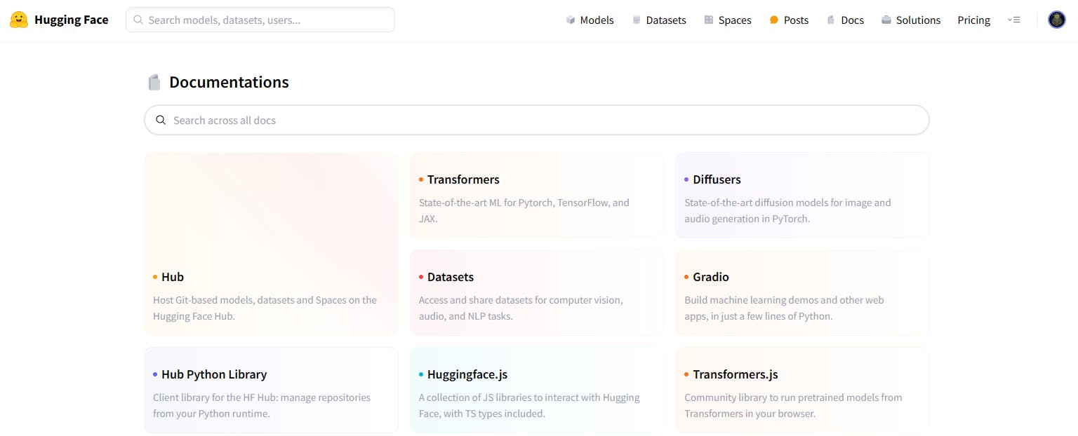Image resolution: width=1078 pixels, height=436 pixels.
Task: Click the Documentations book icon
Action: coord(154,82)
